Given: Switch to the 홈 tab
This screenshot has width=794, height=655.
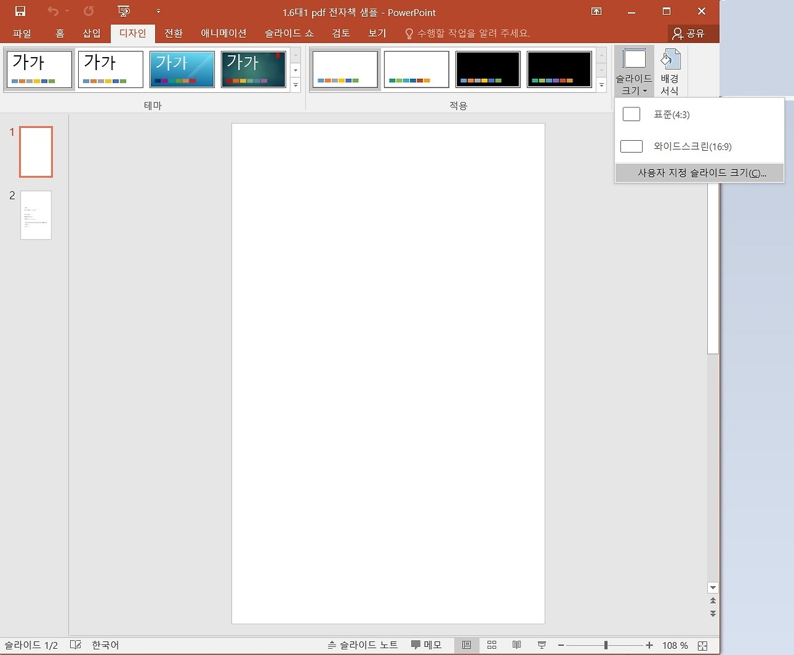Looking at the screenshot, I should tap(60, 33).
